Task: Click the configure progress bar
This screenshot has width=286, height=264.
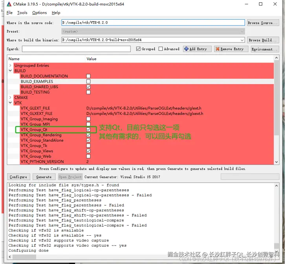Action: pos(250,177)
